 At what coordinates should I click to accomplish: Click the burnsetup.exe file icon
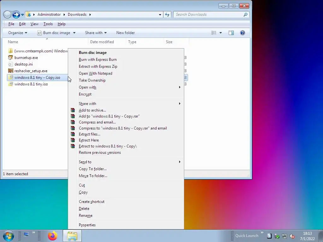(x=10, y=58)
